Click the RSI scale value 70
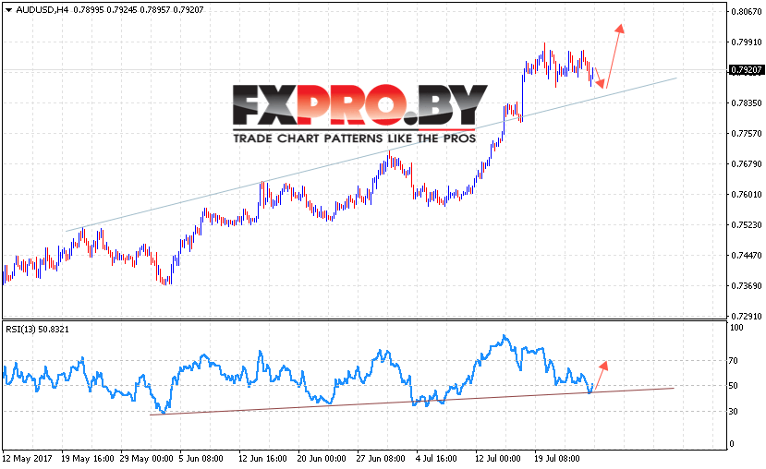The image size is (766, 469). click(x=734, y=361)
